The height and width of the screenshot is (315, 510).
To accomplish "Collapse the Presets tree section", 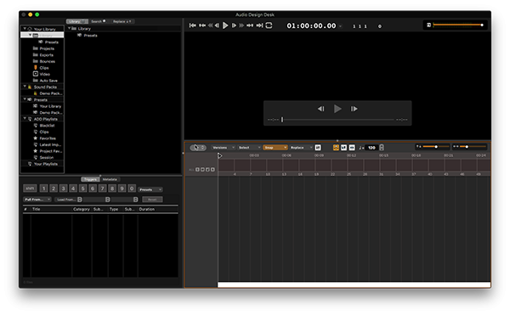I will 25,99.
